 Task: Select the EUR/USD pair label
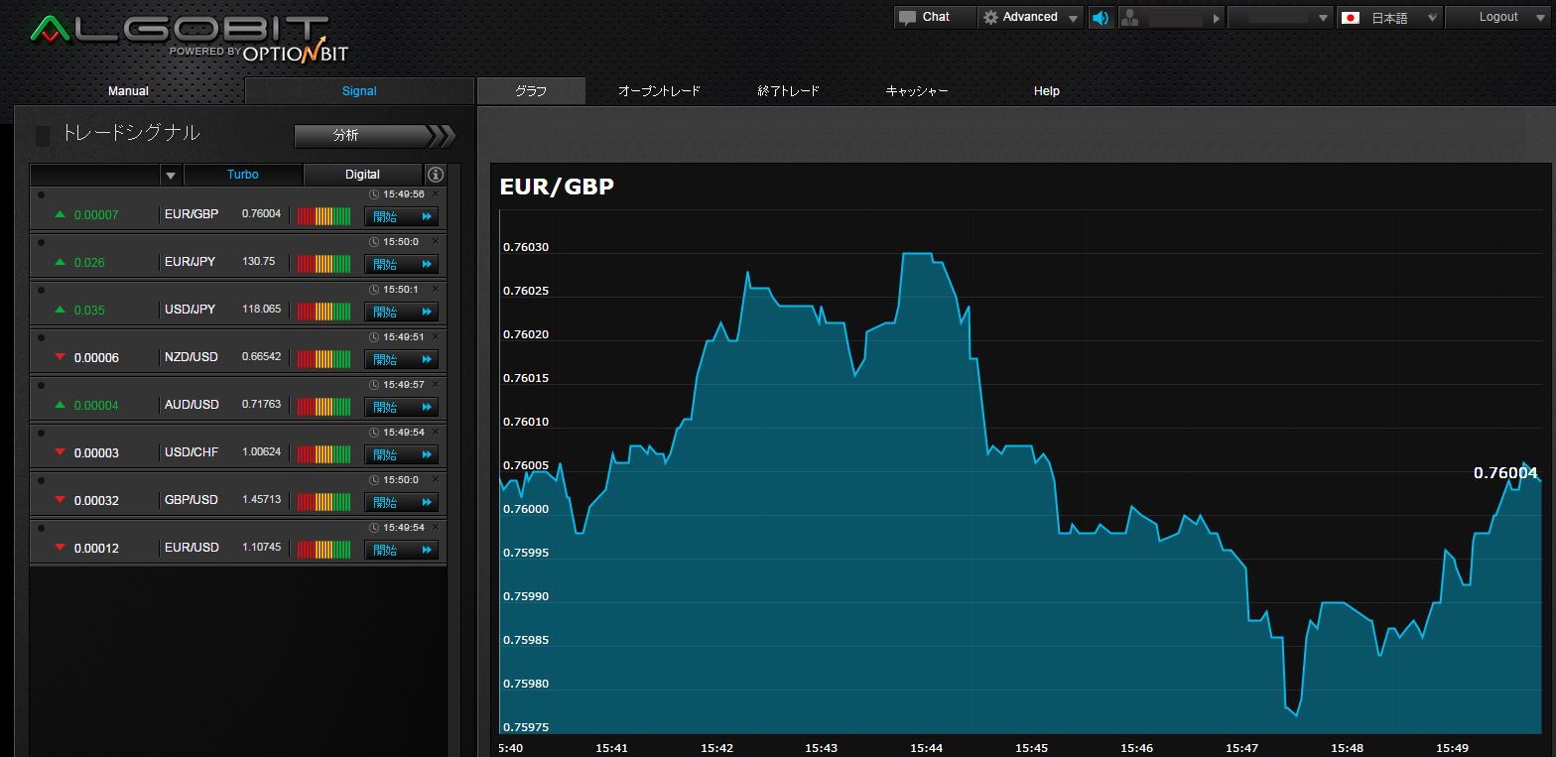192,548
